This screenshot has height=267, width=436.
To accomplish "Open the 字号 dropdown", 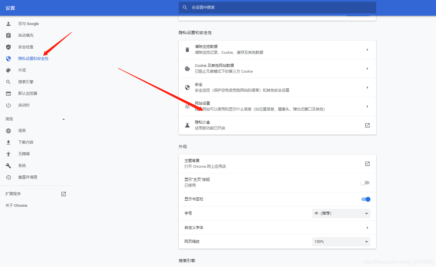I will point(341,213).
